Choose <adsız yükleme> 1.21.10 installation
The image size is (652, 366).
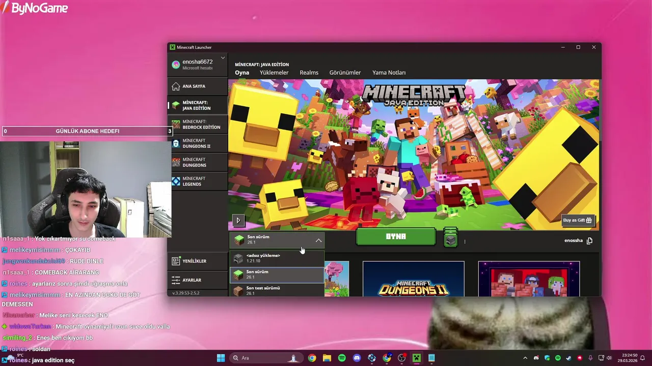pyautogui.click(x=277, y=258)
